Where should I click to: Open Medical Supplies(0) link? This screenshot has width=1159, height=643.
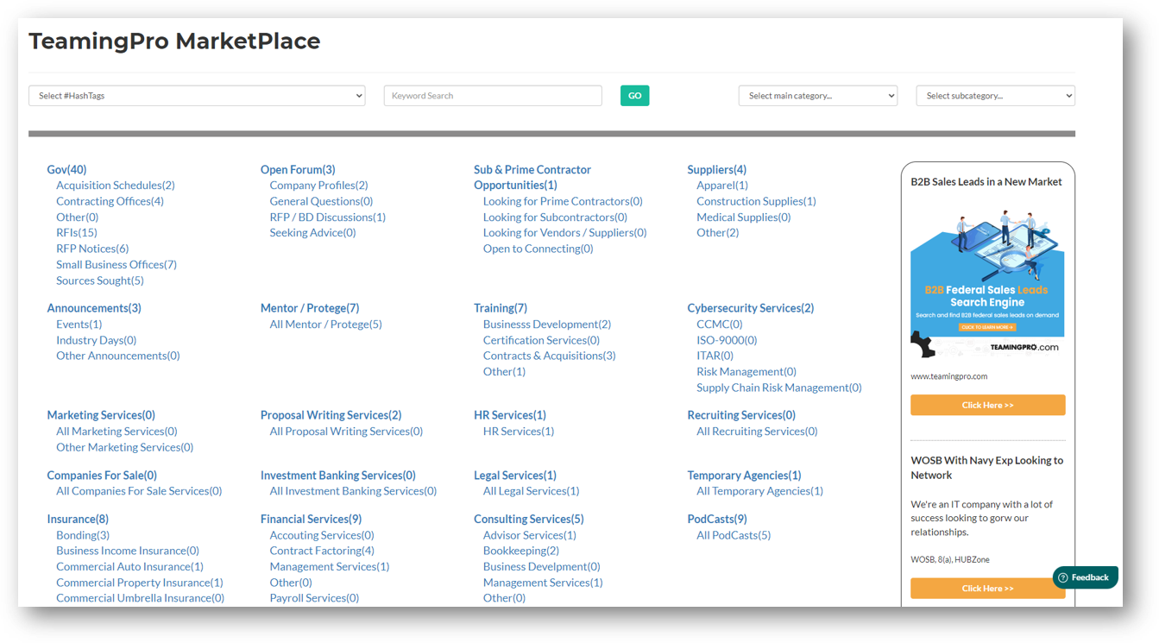pos(743,217)
